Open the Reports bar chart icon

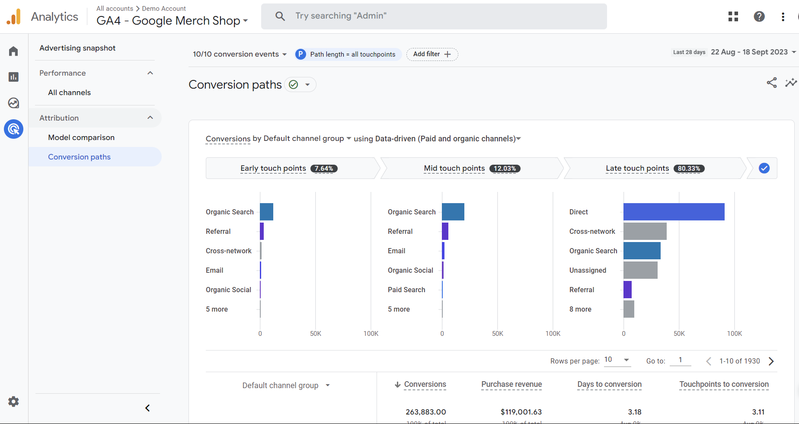click(x=13, y=77)
